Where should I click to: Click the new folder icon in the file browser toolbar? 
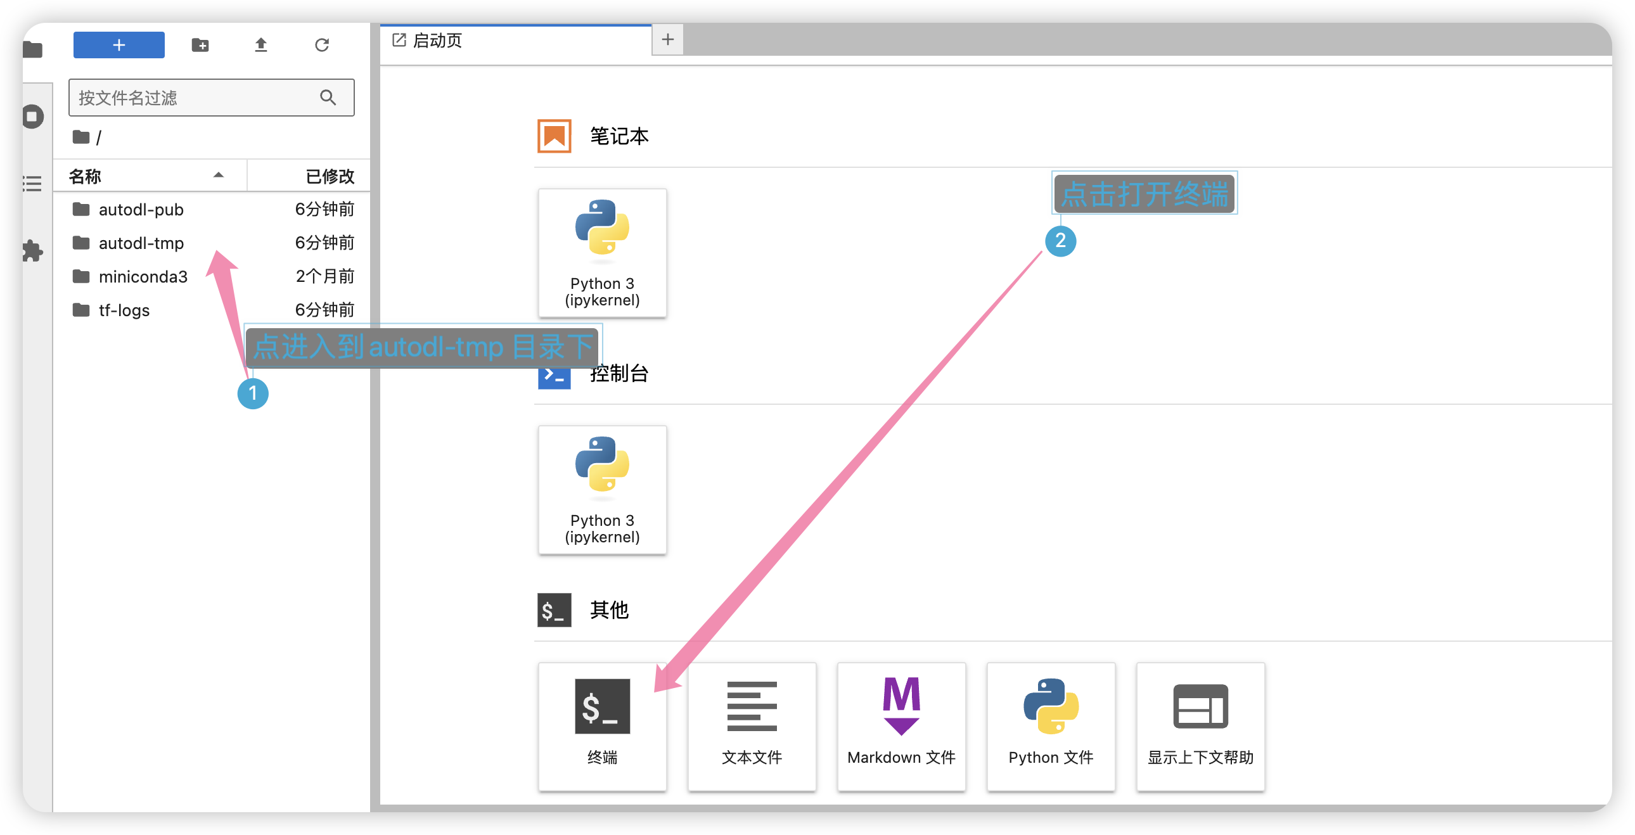pyautogui.click(x=200, y=45)
